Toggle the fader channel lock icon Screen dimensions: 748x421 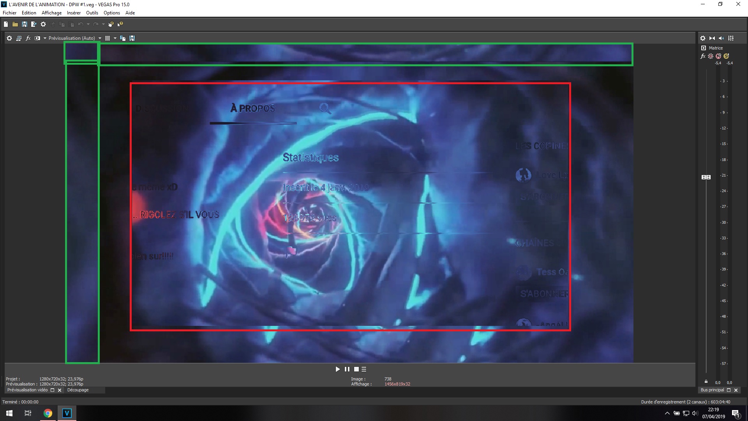[x=706, y=382]
